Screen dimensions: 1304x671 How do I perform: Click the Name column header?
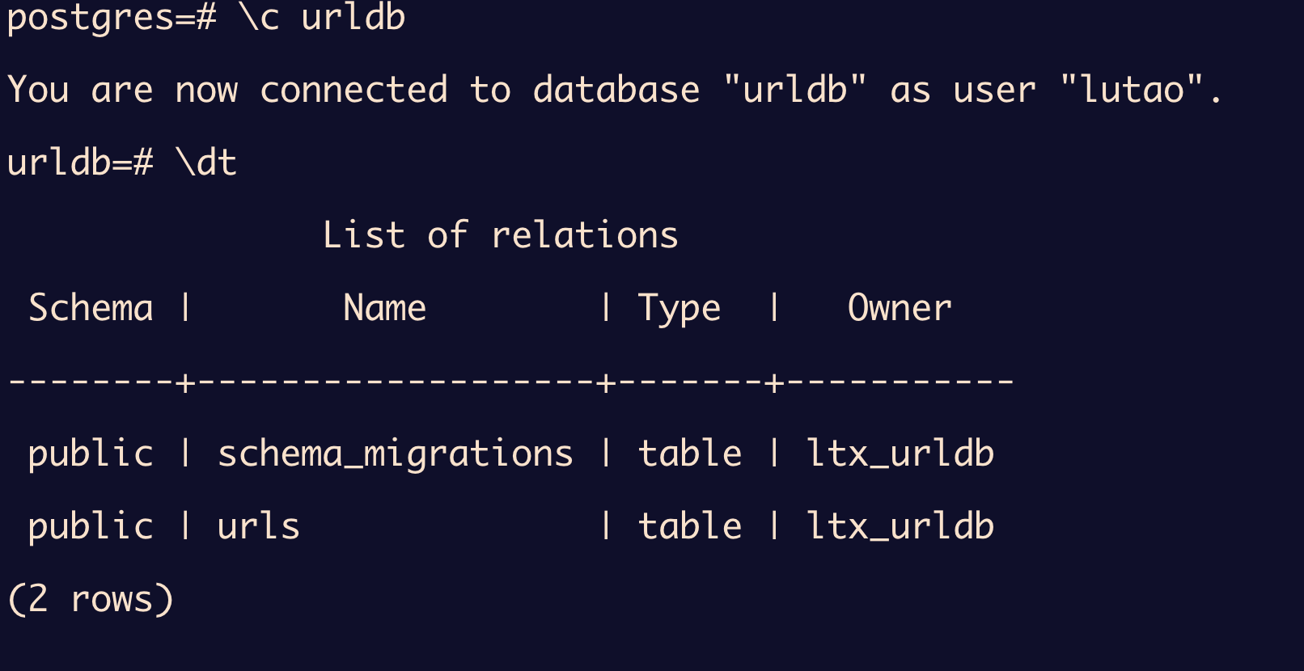click(384, 308)
